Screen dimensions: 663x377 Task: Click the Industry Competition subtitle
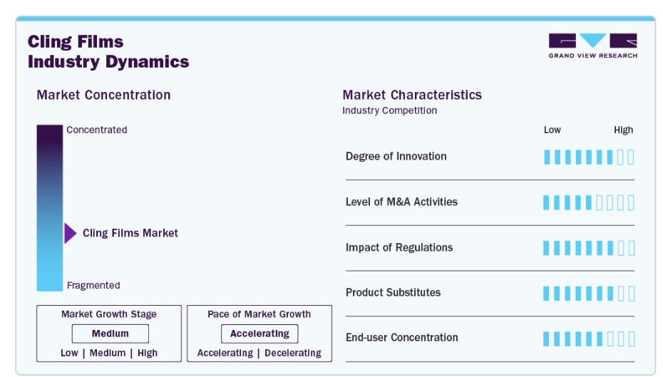[389, 110]
